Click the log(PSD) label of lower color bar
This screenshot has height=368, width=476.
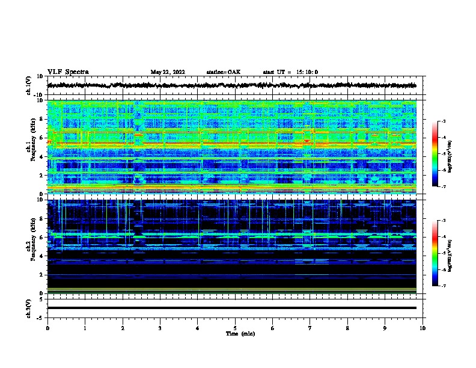[450, 256]
